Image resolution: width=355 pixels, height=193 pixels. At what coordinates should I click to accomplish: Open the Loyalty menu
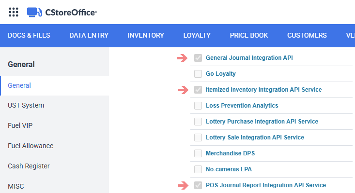pos(197,35)
